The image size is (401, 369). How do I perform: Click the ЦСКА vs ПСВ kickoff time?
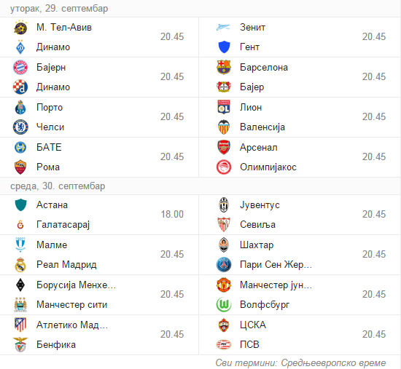coord(374,335)
